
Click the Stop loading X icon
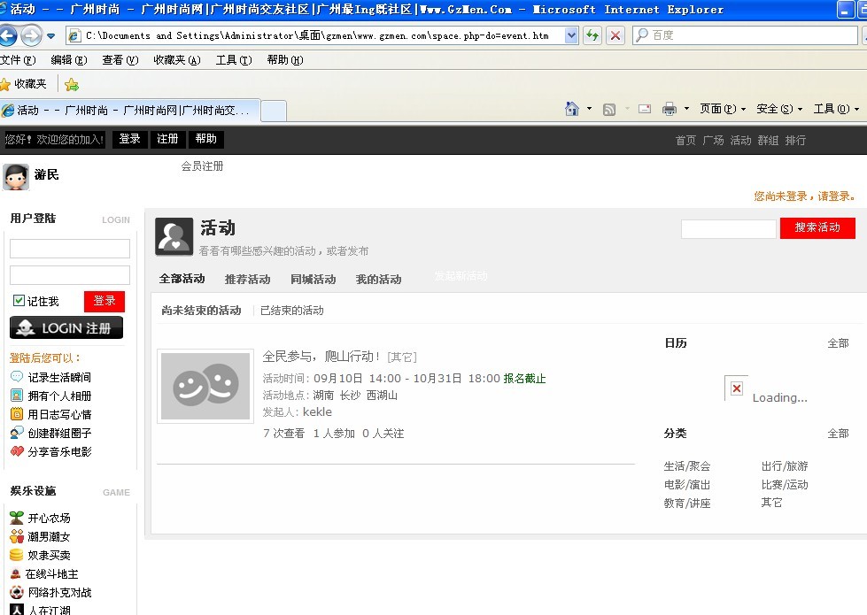click(x=615, y=36)
